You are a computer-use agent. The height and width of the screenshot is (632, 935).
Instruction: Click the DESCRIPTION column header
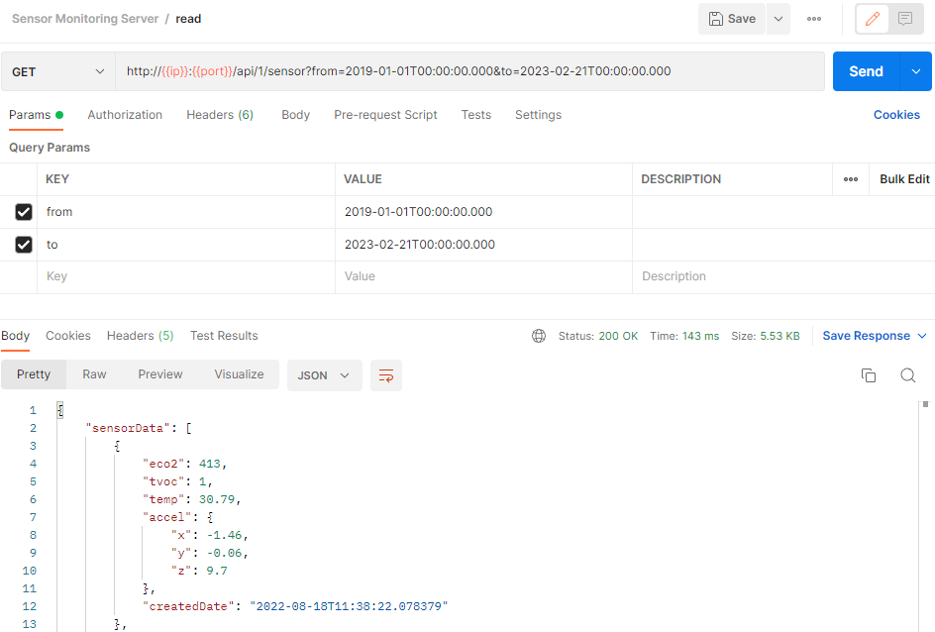pyautogui.click(x=681, y=179)
